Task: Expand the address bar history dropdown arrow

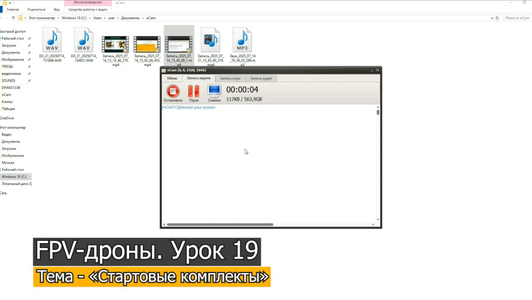Action: click(492, 18)
